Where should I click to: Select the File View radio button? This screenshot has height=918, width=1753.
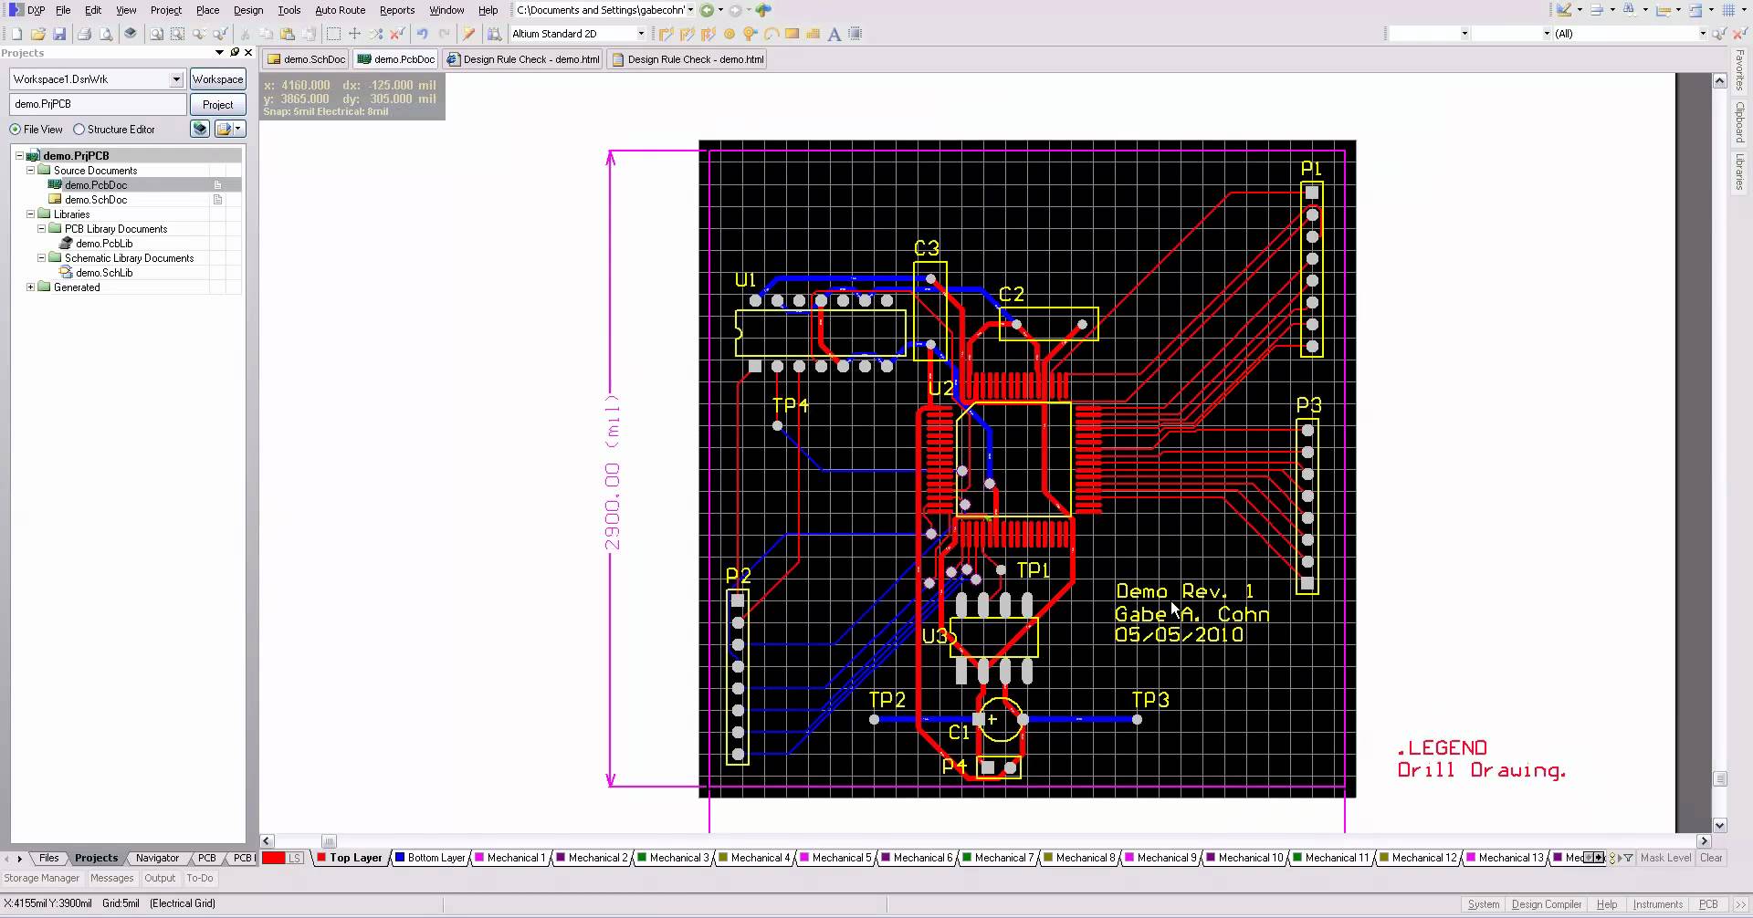(16, 130)
